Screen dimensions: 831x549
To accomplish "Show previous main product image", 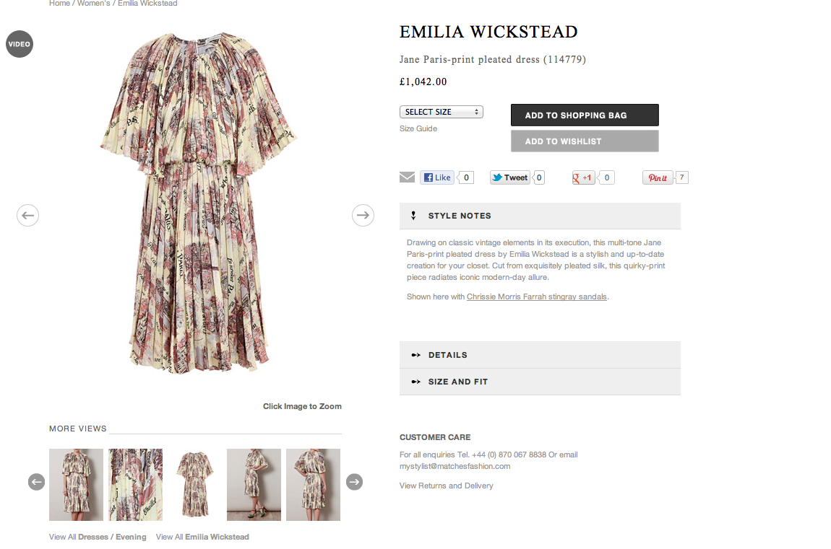I will 27,215.
